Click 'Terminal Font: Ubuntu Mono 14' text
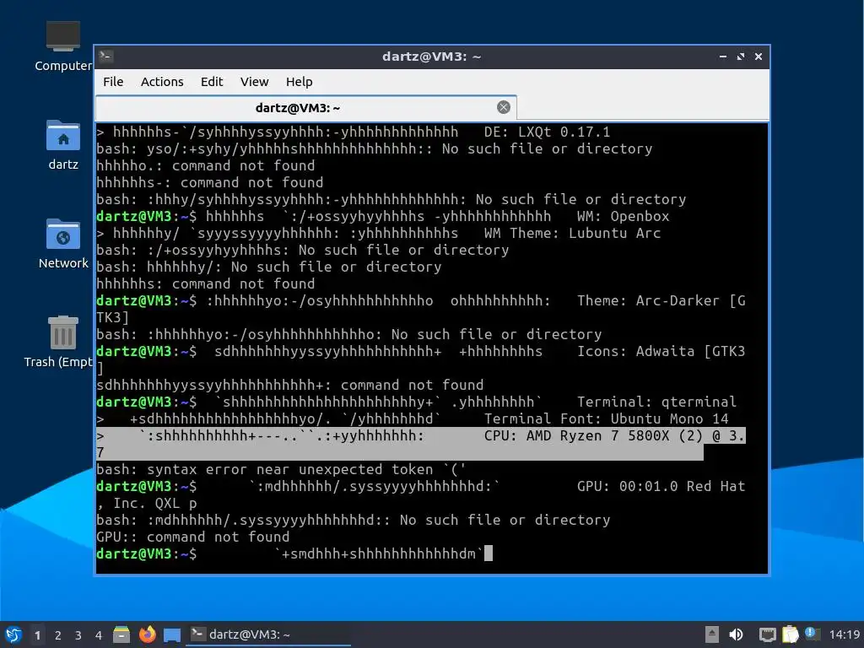 pos(606,418)
